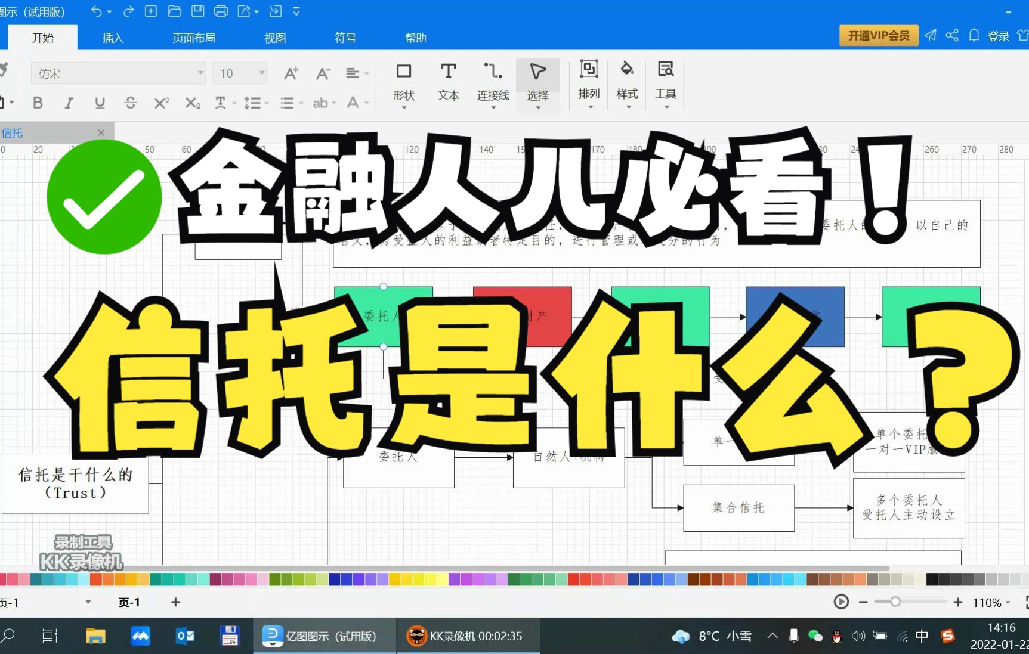Start presentation with play icon
Image resolution: width=1029 pixels, height=654 pixels.
pos(841,602)
